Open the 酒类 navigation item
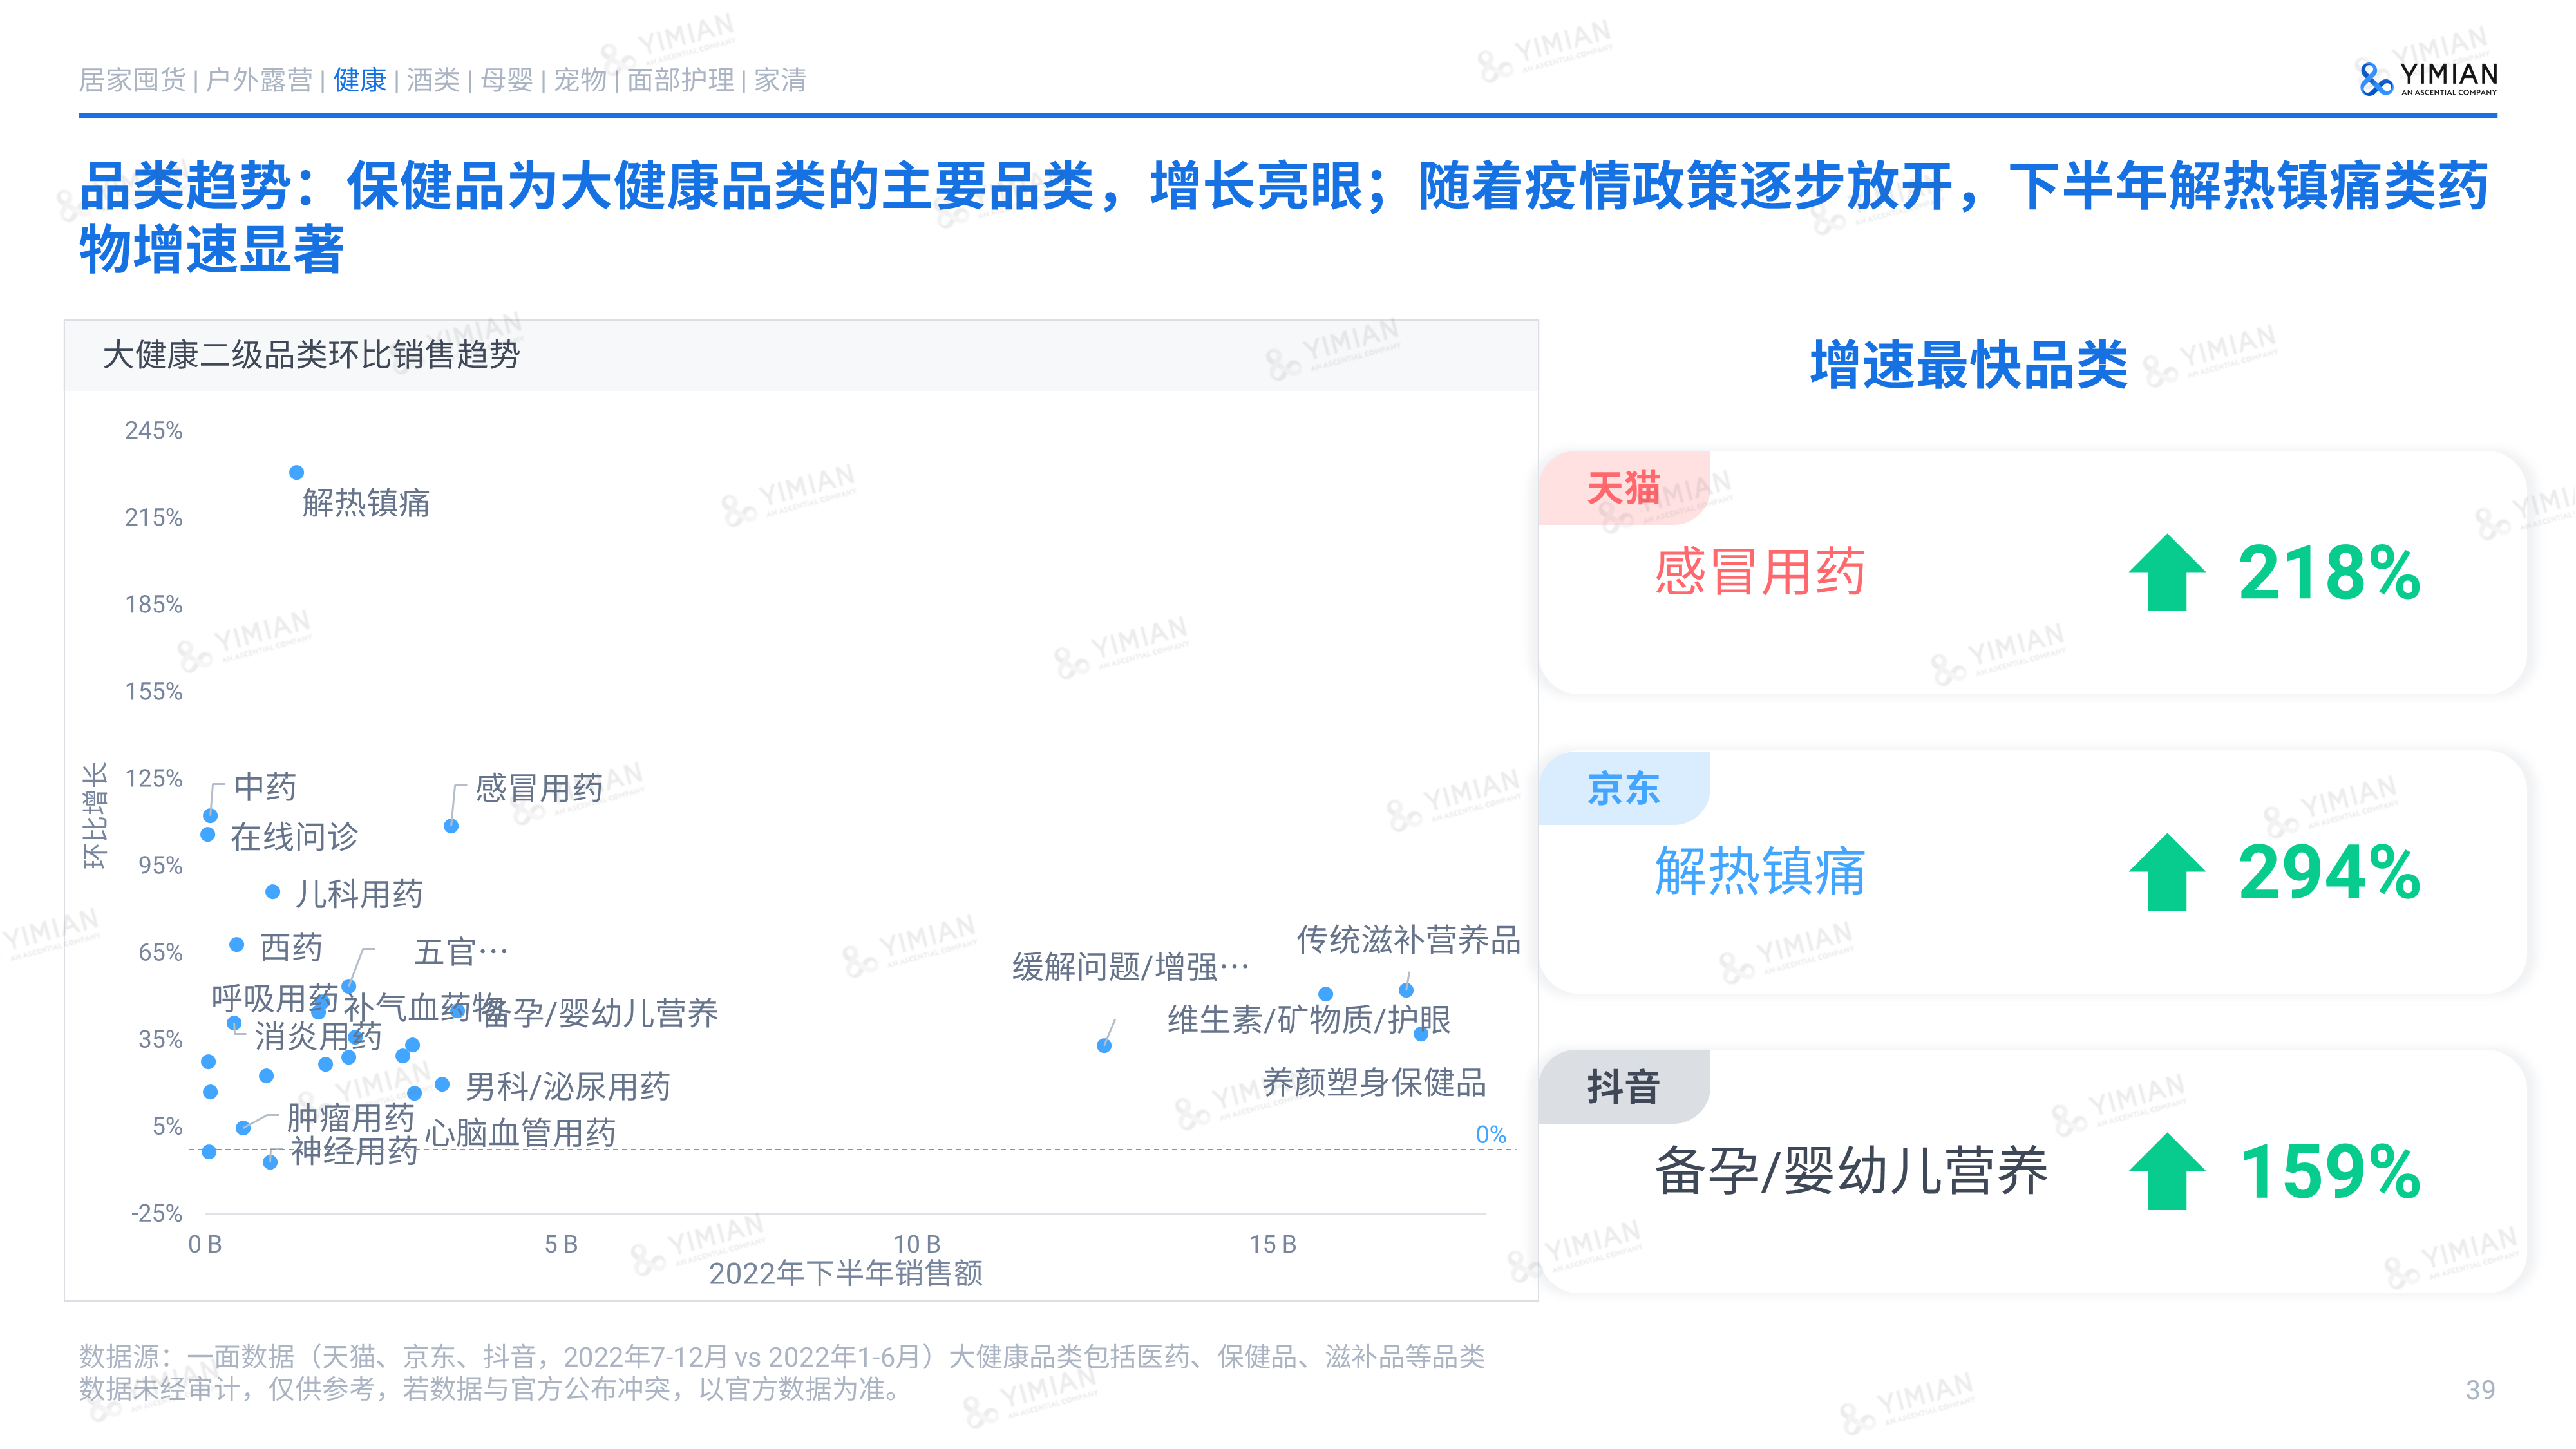2576x1449 pixels. tap(433, 80)
